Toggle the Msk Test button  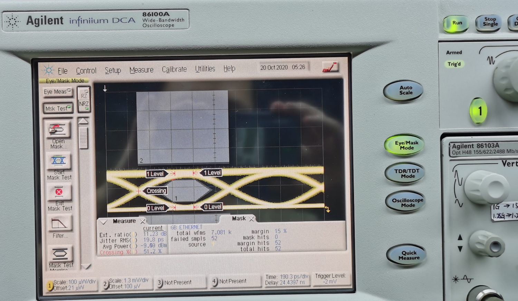click(x=58, y=109)
